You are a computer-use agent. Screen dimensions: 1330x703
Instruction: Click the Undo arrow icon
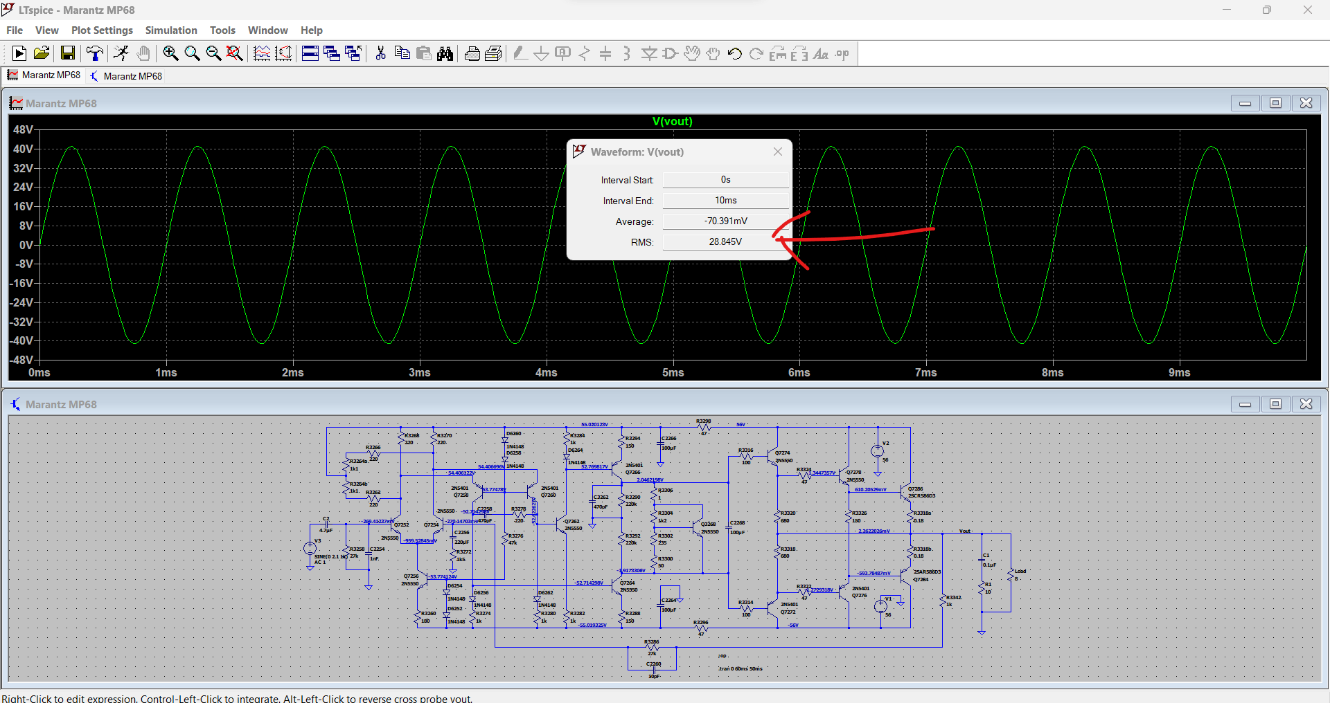tap(735, 53)
